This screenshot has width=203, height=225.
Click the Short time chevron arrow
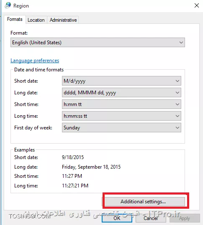point(177,104)
